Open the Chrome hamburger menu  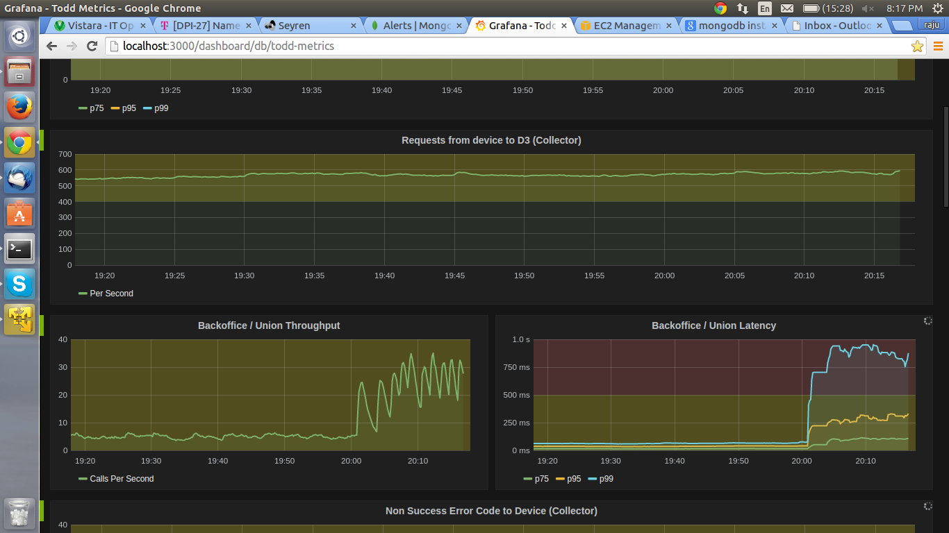[x=938, y=46]
